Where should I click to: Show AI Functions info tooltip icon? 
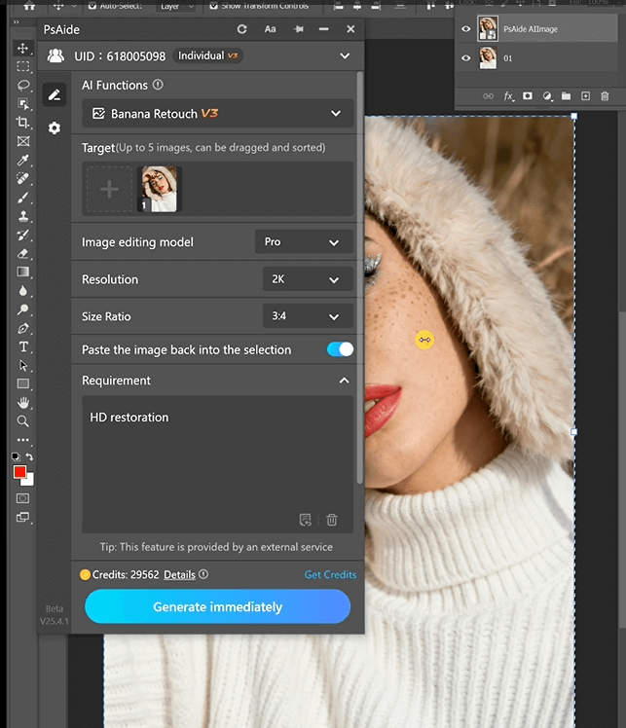[158, 85]
